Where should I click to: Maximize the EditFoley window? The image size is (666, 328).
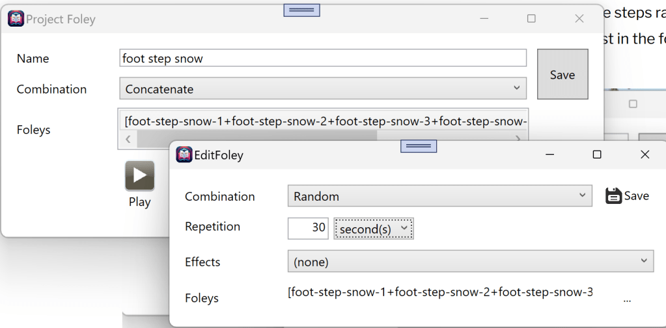coord(596,155)
